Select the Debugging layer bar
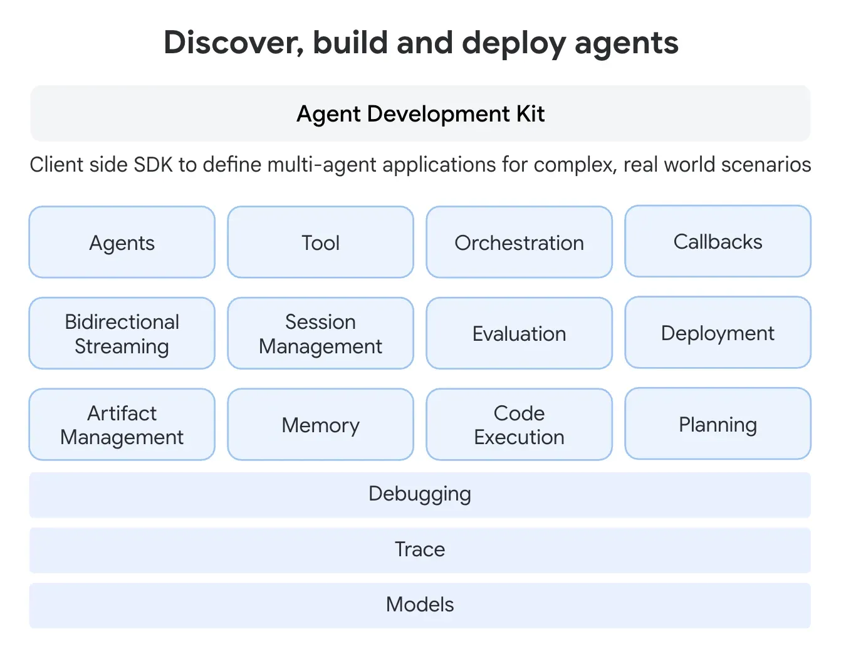The width and height of the screenshot is (846, 664). pos(420,494)
